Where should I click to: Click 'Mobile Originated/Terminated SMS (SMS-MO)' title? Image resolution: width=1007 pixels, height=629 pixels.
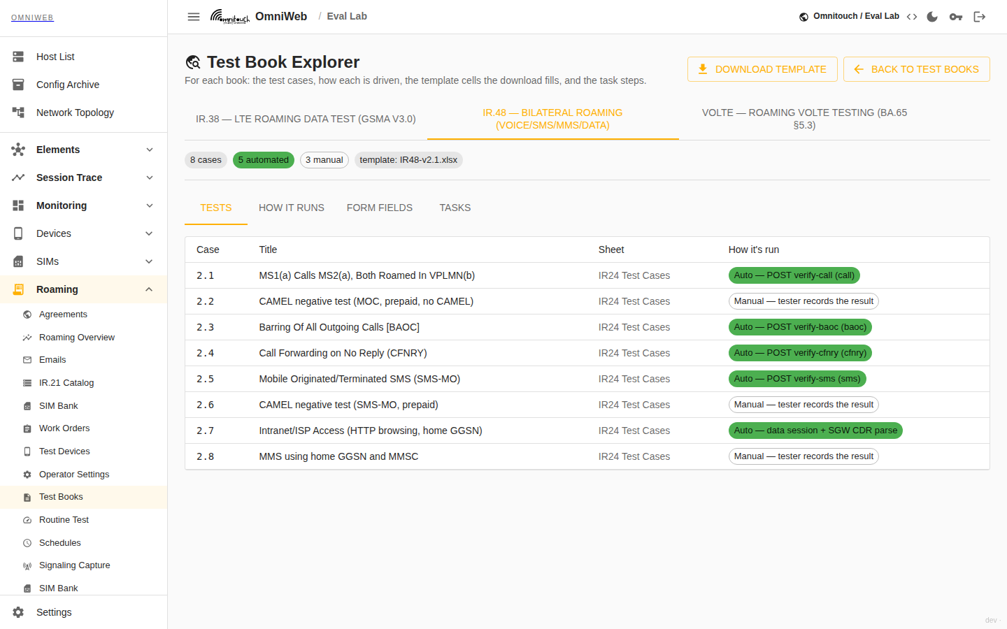coord(359,379)
